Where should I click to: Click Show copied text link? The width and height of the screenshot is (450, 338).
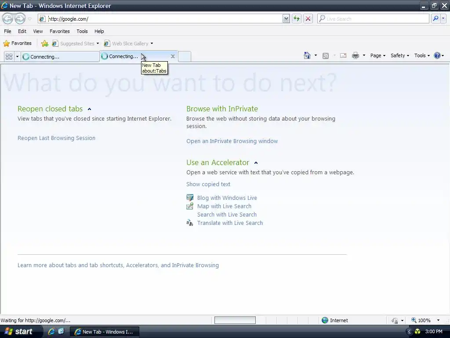[208, 184]
